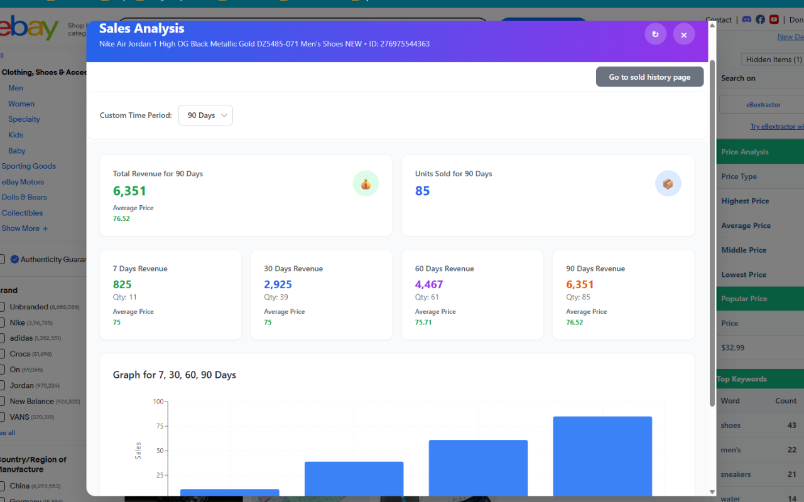The height and width of the screenshot is (502, 804).
Task: Click the Clothing, Shoes & Accessories heading
Action: click(x=44, y=72)
